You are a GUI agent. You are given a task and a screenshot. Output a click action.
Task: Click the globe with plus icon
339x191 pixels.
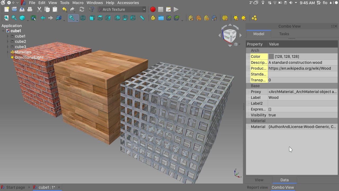[x=225, y=18]
